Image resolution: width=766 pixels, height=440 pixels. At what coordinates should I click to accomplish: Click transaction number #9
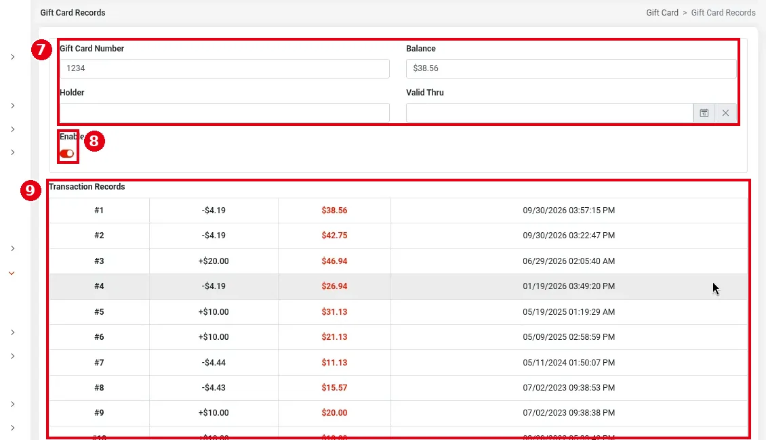99,413
